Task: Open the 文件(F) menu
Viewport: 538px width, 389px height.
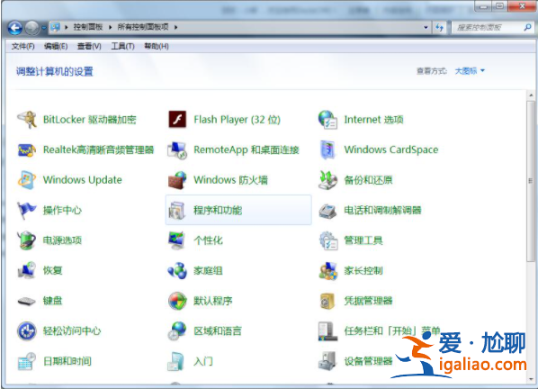Action: click(23, 46)
